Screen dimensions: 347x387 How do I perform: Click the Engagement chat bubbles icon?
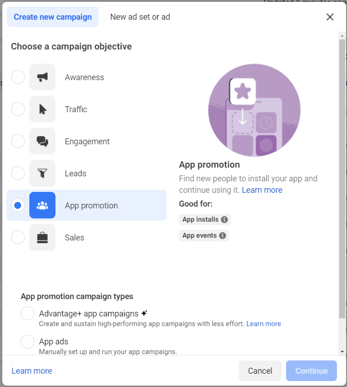[x=42, y=141]
